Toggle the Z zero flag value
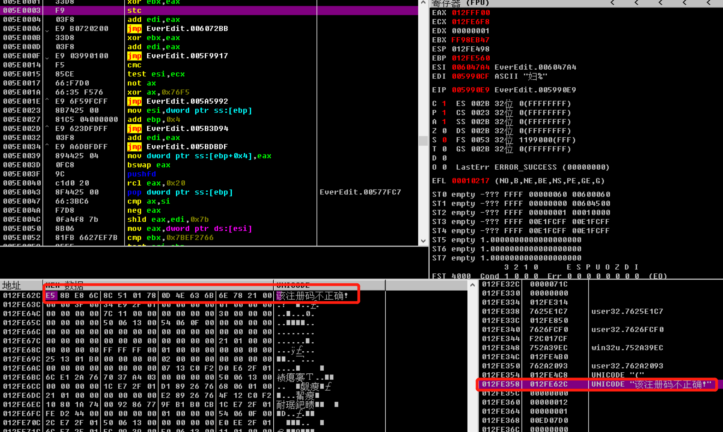The height and width of the screenshot is (432, 723). (x=444, y=131)
